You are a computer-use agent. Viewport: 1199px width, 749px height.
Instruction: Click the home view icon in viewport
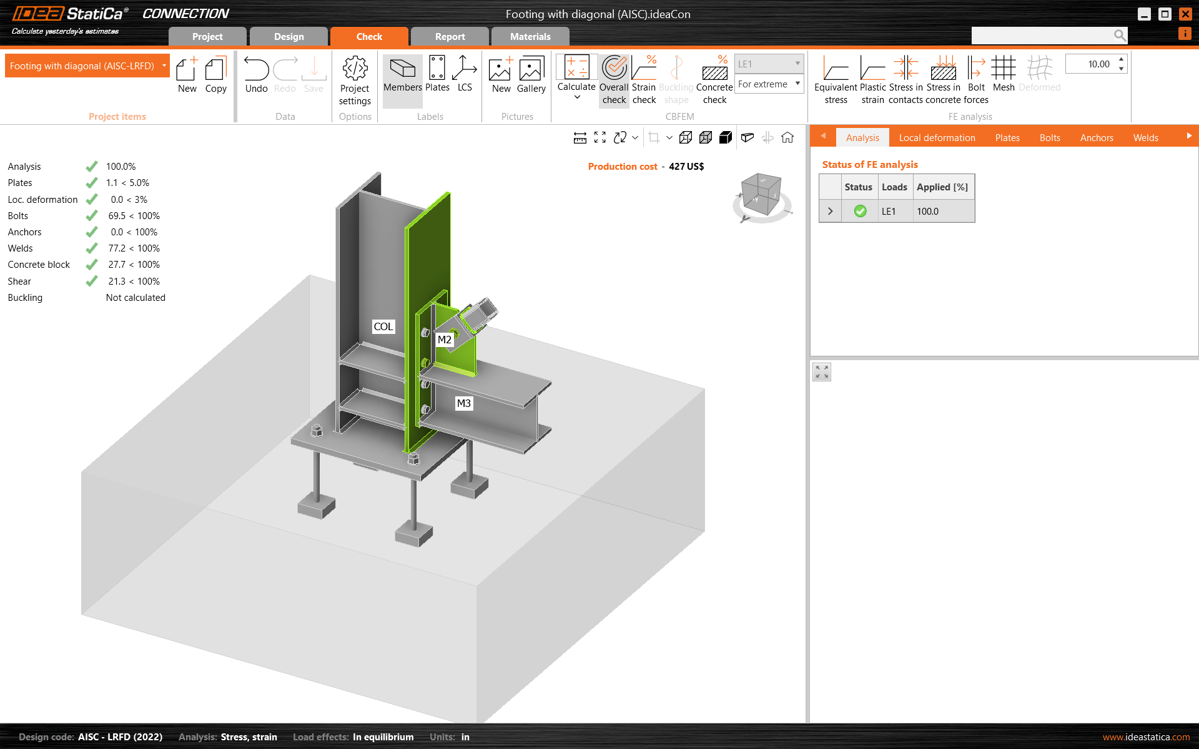(787, 137)
